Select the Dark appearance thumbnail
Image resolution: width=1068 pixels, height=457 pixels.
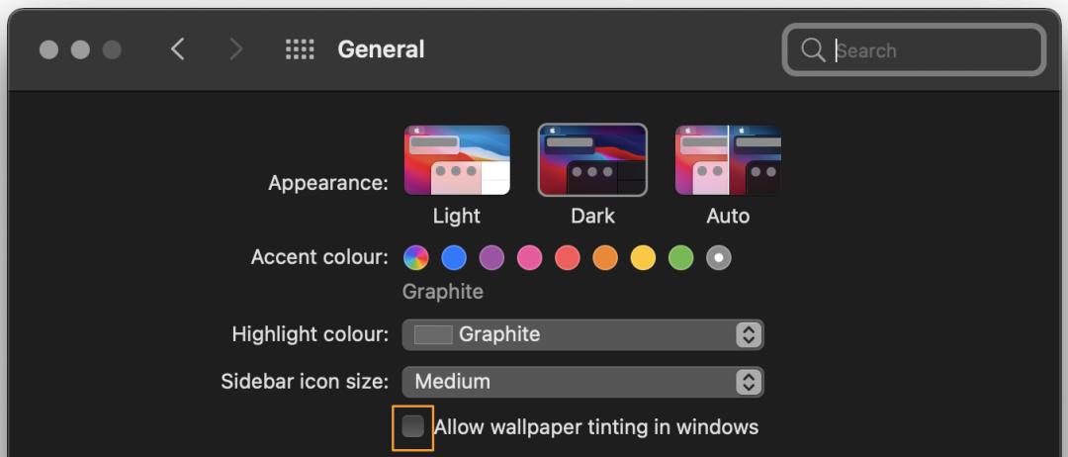[592, 160]
